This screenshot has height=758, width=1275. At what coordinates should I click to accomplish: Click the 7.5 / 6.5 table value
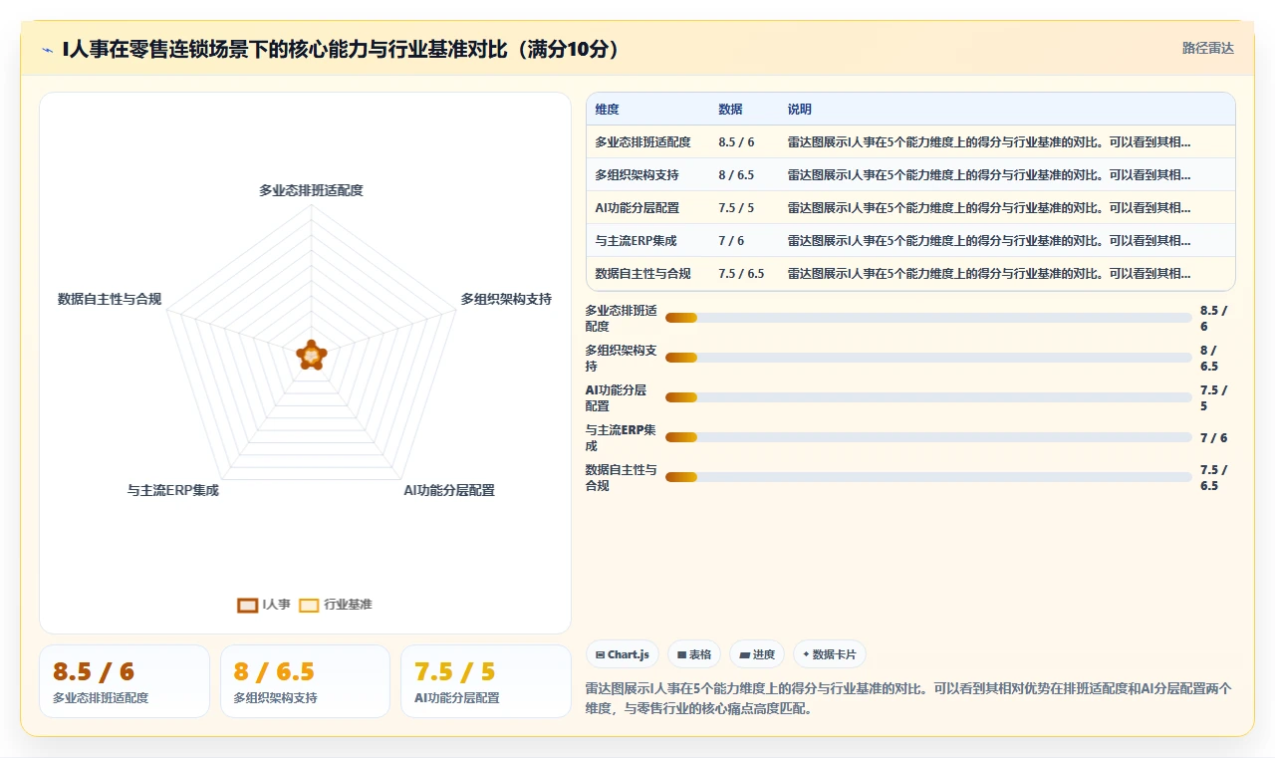point(741,274)
